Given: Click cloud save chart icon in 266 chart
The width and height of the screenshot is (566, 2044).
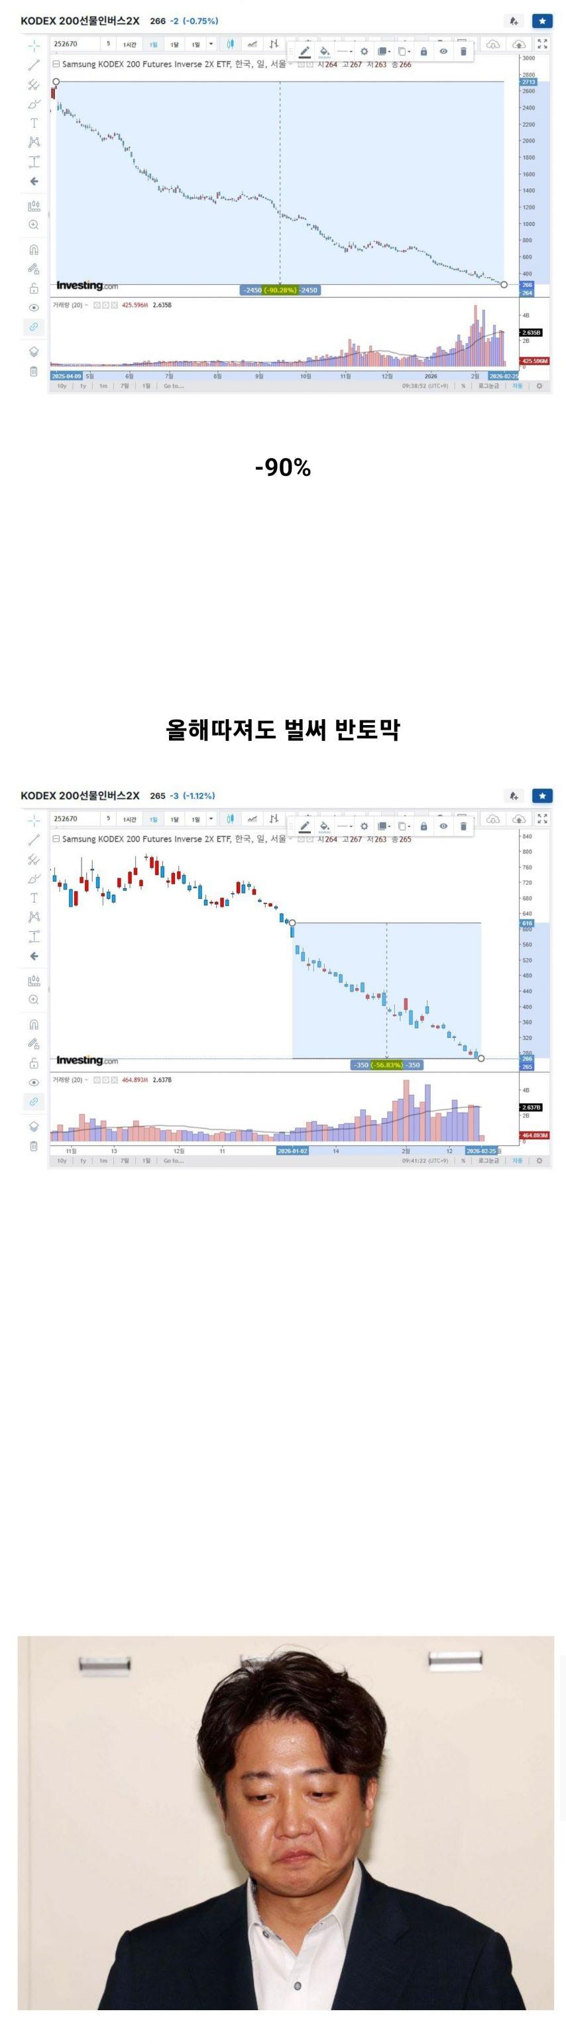Looking at the screenshot, I should point(518,44).
